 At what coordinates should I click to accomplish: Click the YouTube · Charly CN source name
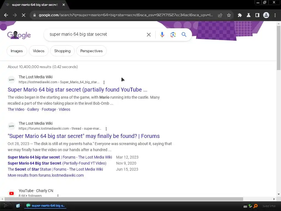click(36, 191)
